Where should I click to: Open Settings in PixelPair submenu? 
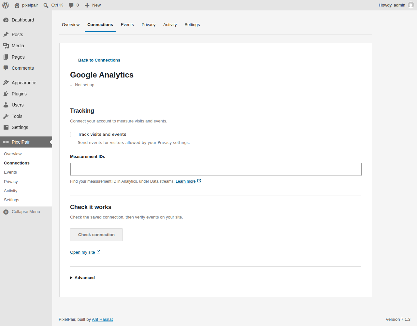(x=12, y=200)
